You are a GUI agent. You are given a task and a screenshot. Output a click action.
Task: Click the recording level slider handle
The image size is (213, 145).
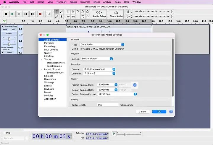pyautogui.click(x=172, y=12)
